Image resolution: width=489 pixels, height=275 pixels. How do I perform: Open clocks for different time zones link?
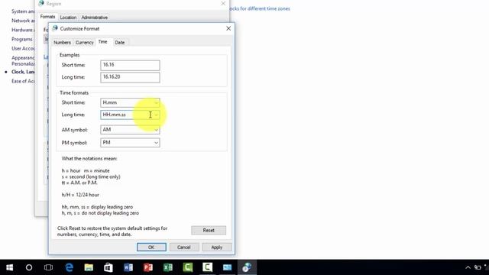point(259,8)
